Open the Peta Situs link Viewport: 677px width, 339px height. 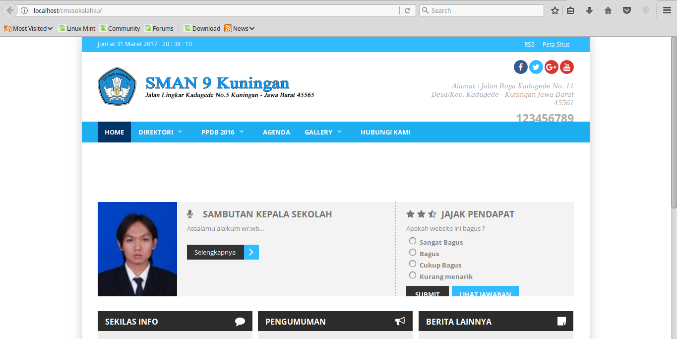(555, 44)
